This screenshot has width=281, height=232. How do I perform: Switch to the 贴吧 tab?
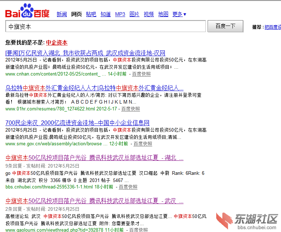[91, 14]
